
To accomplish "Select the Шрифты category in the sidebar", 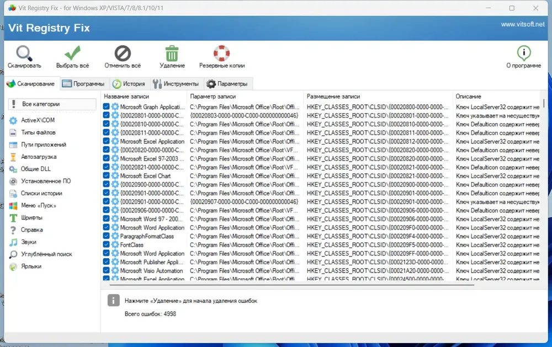I will click(31, 217).
